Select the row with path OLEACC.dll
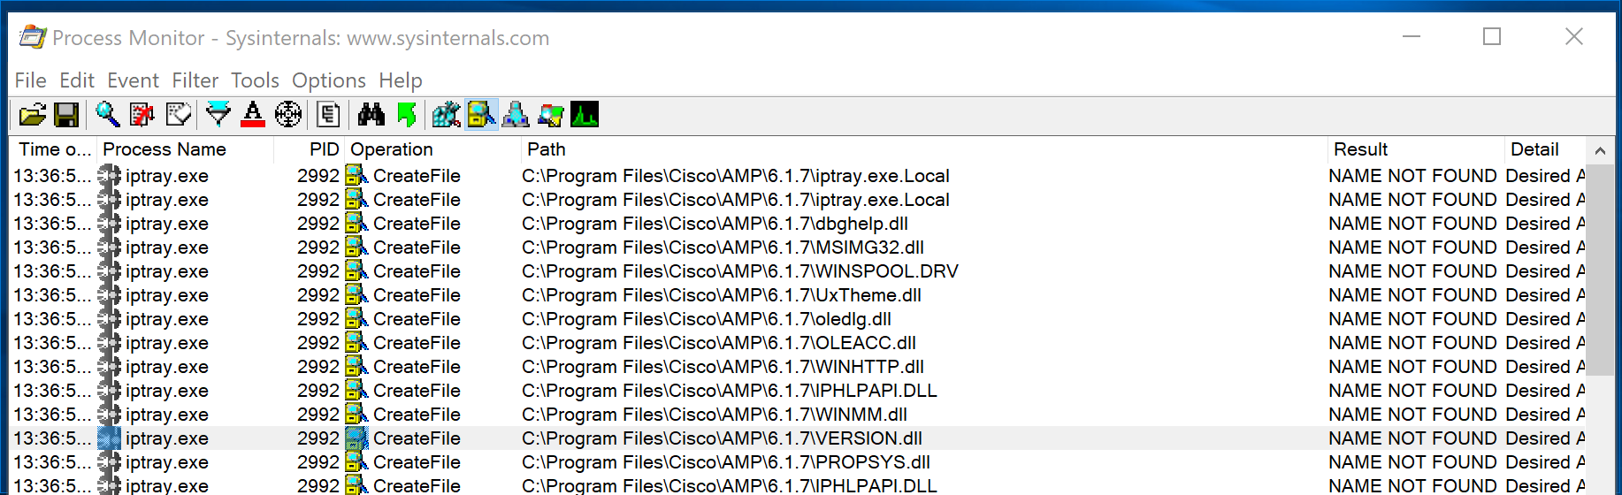 pyautogui.click(x=799, y=343)
